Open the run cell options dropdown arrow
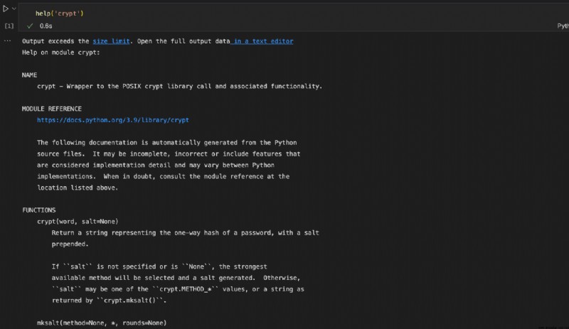The height and width of the screenshot is (329, 569). [x=14, y=9]
